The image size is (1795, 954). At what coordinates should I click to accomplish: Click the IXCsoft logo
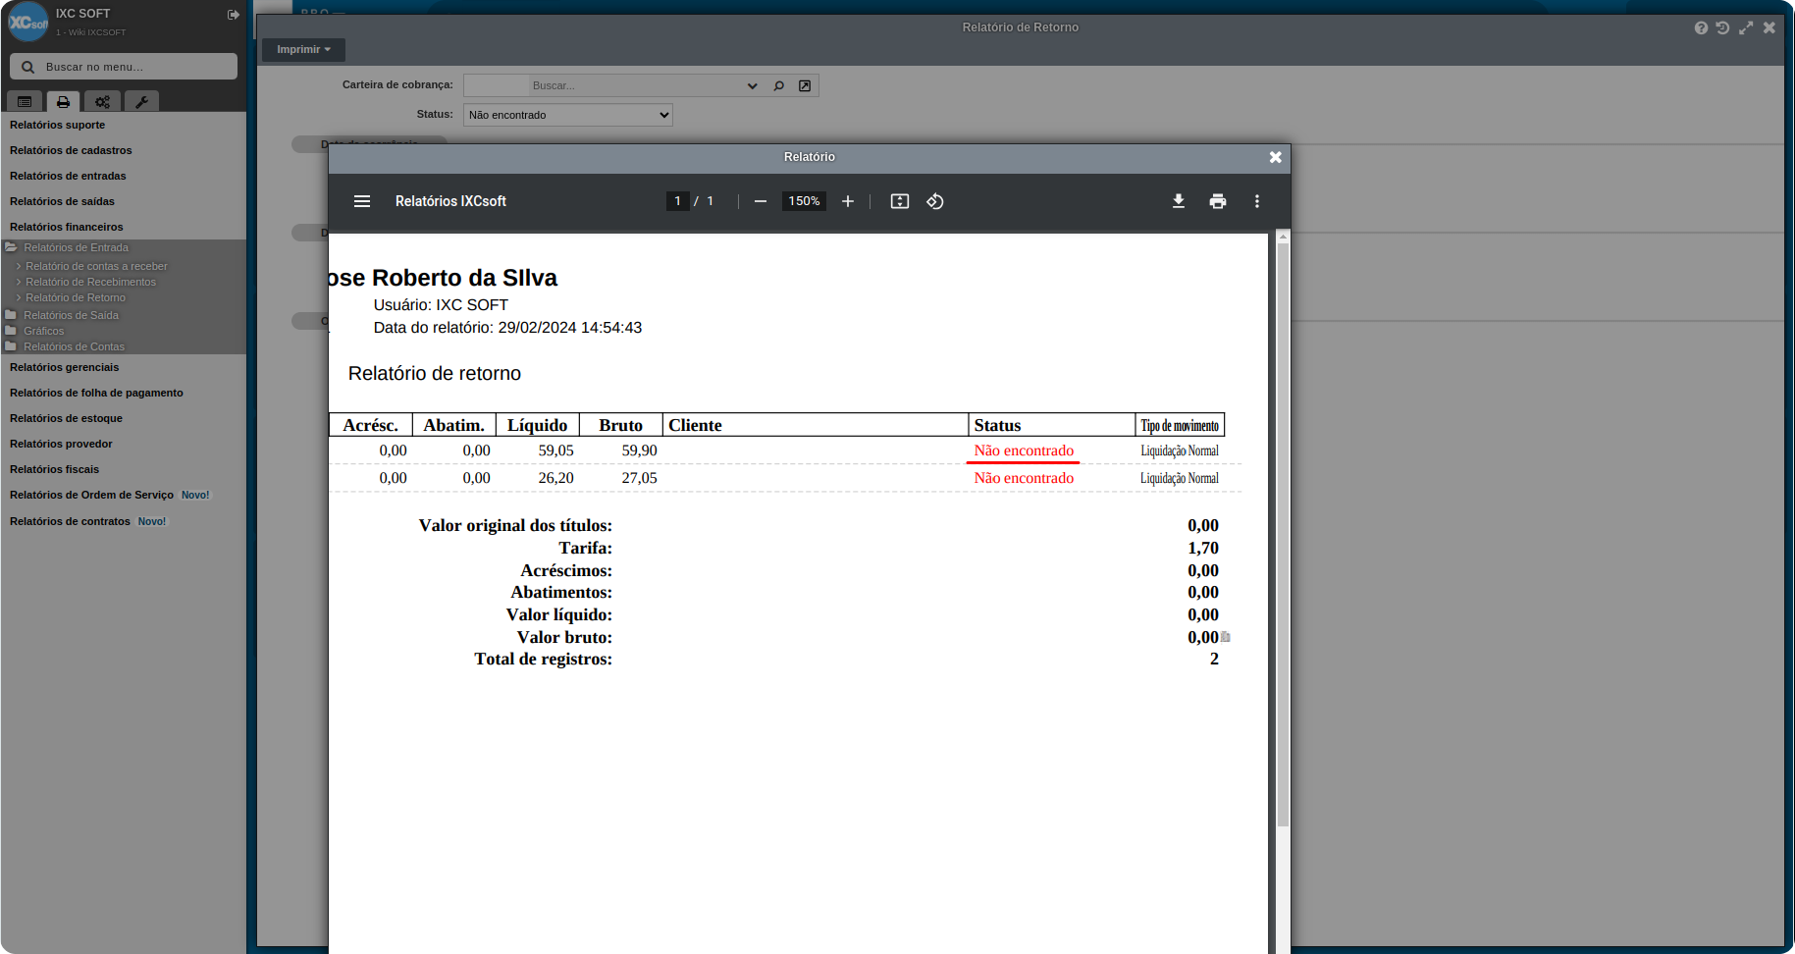click(x=27, y=22)
